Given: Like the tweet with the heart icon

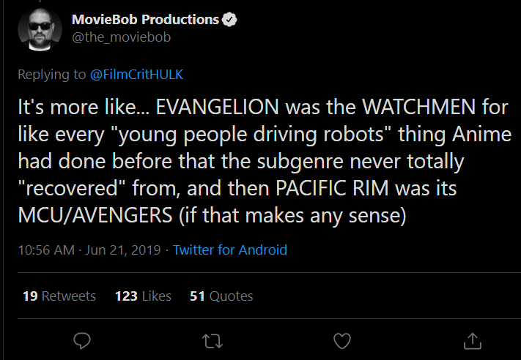Looking at the screenshot, I should [341, 340].
